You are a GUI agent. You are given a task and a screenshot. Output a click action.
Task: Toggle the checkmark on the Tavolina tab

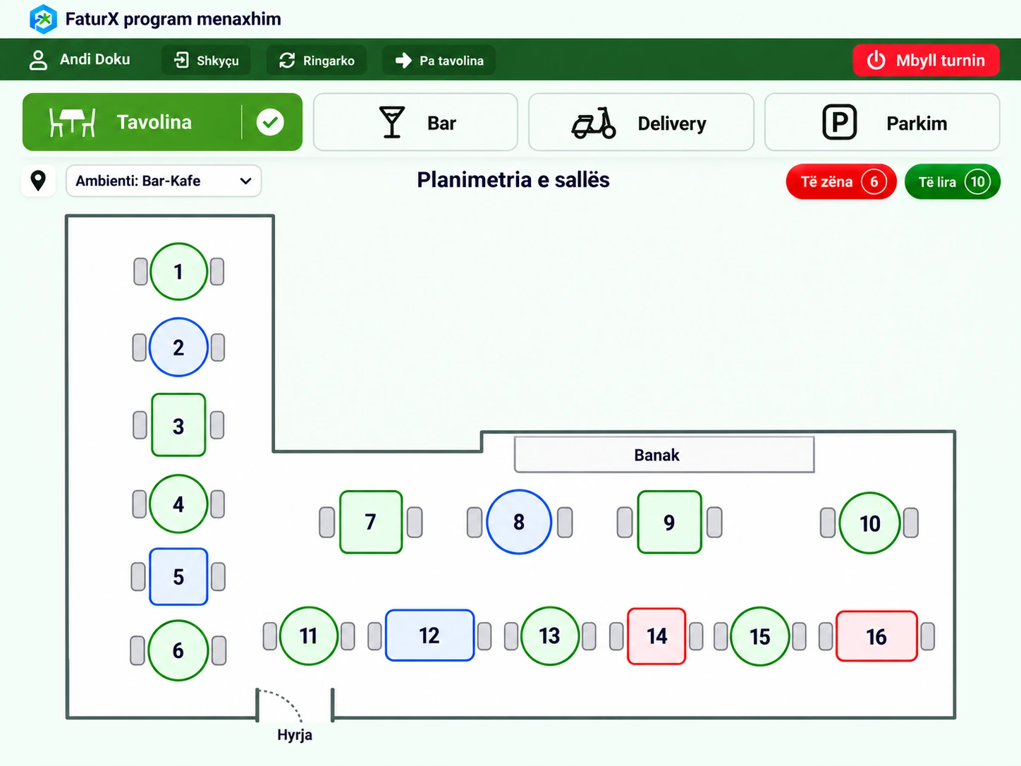[x=270, y=122]
